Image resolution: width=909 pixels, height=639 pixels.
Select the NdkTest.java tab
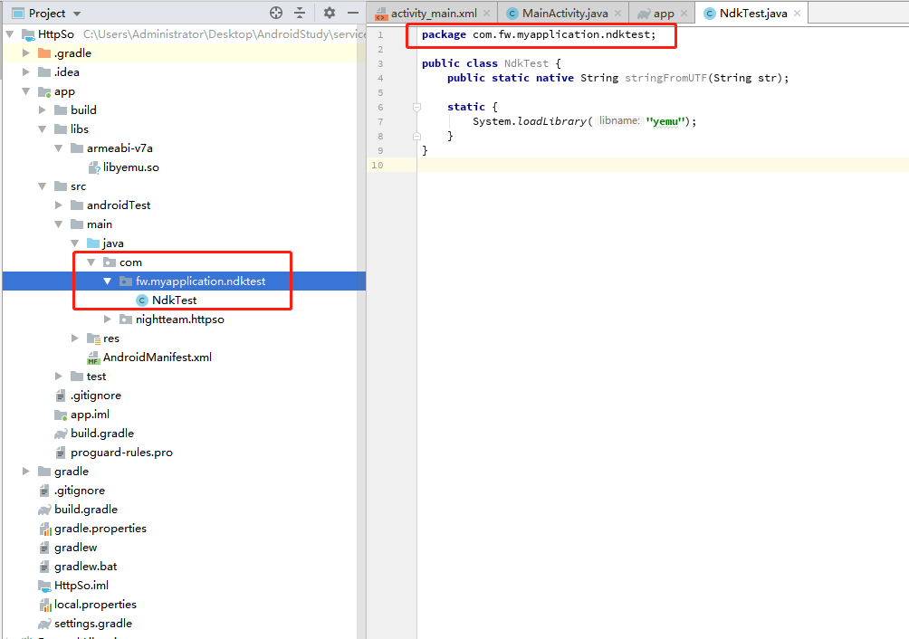point(753,14)
